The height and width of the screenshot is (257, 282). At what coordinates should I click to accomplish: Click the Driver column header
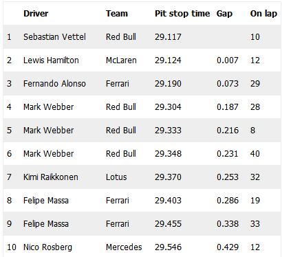(x=36, y=14)
